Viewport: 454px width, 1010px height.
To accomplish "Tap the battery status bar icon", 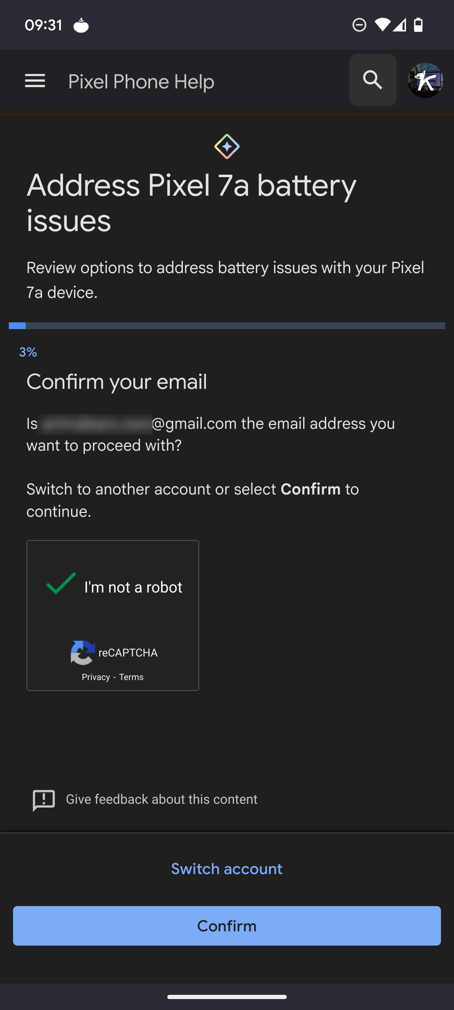I will 418,25.
